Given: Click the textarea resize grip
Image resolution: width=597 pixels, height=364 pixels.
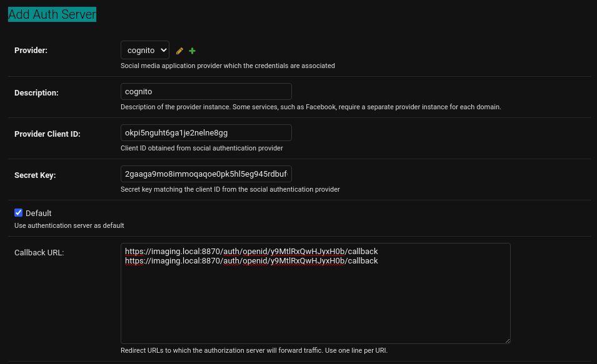Looking at the screenshot, I should pyautogui.click(x=506, y=339).
